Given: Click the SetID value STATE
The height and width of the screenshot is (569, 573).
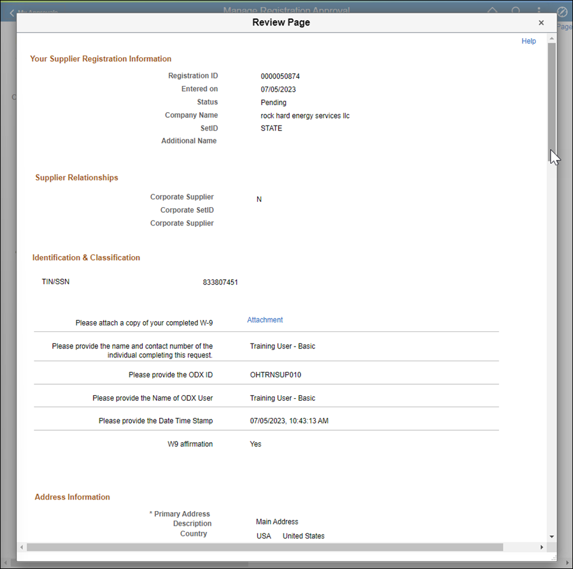Looking at the screenshot, I should [271, 128].
